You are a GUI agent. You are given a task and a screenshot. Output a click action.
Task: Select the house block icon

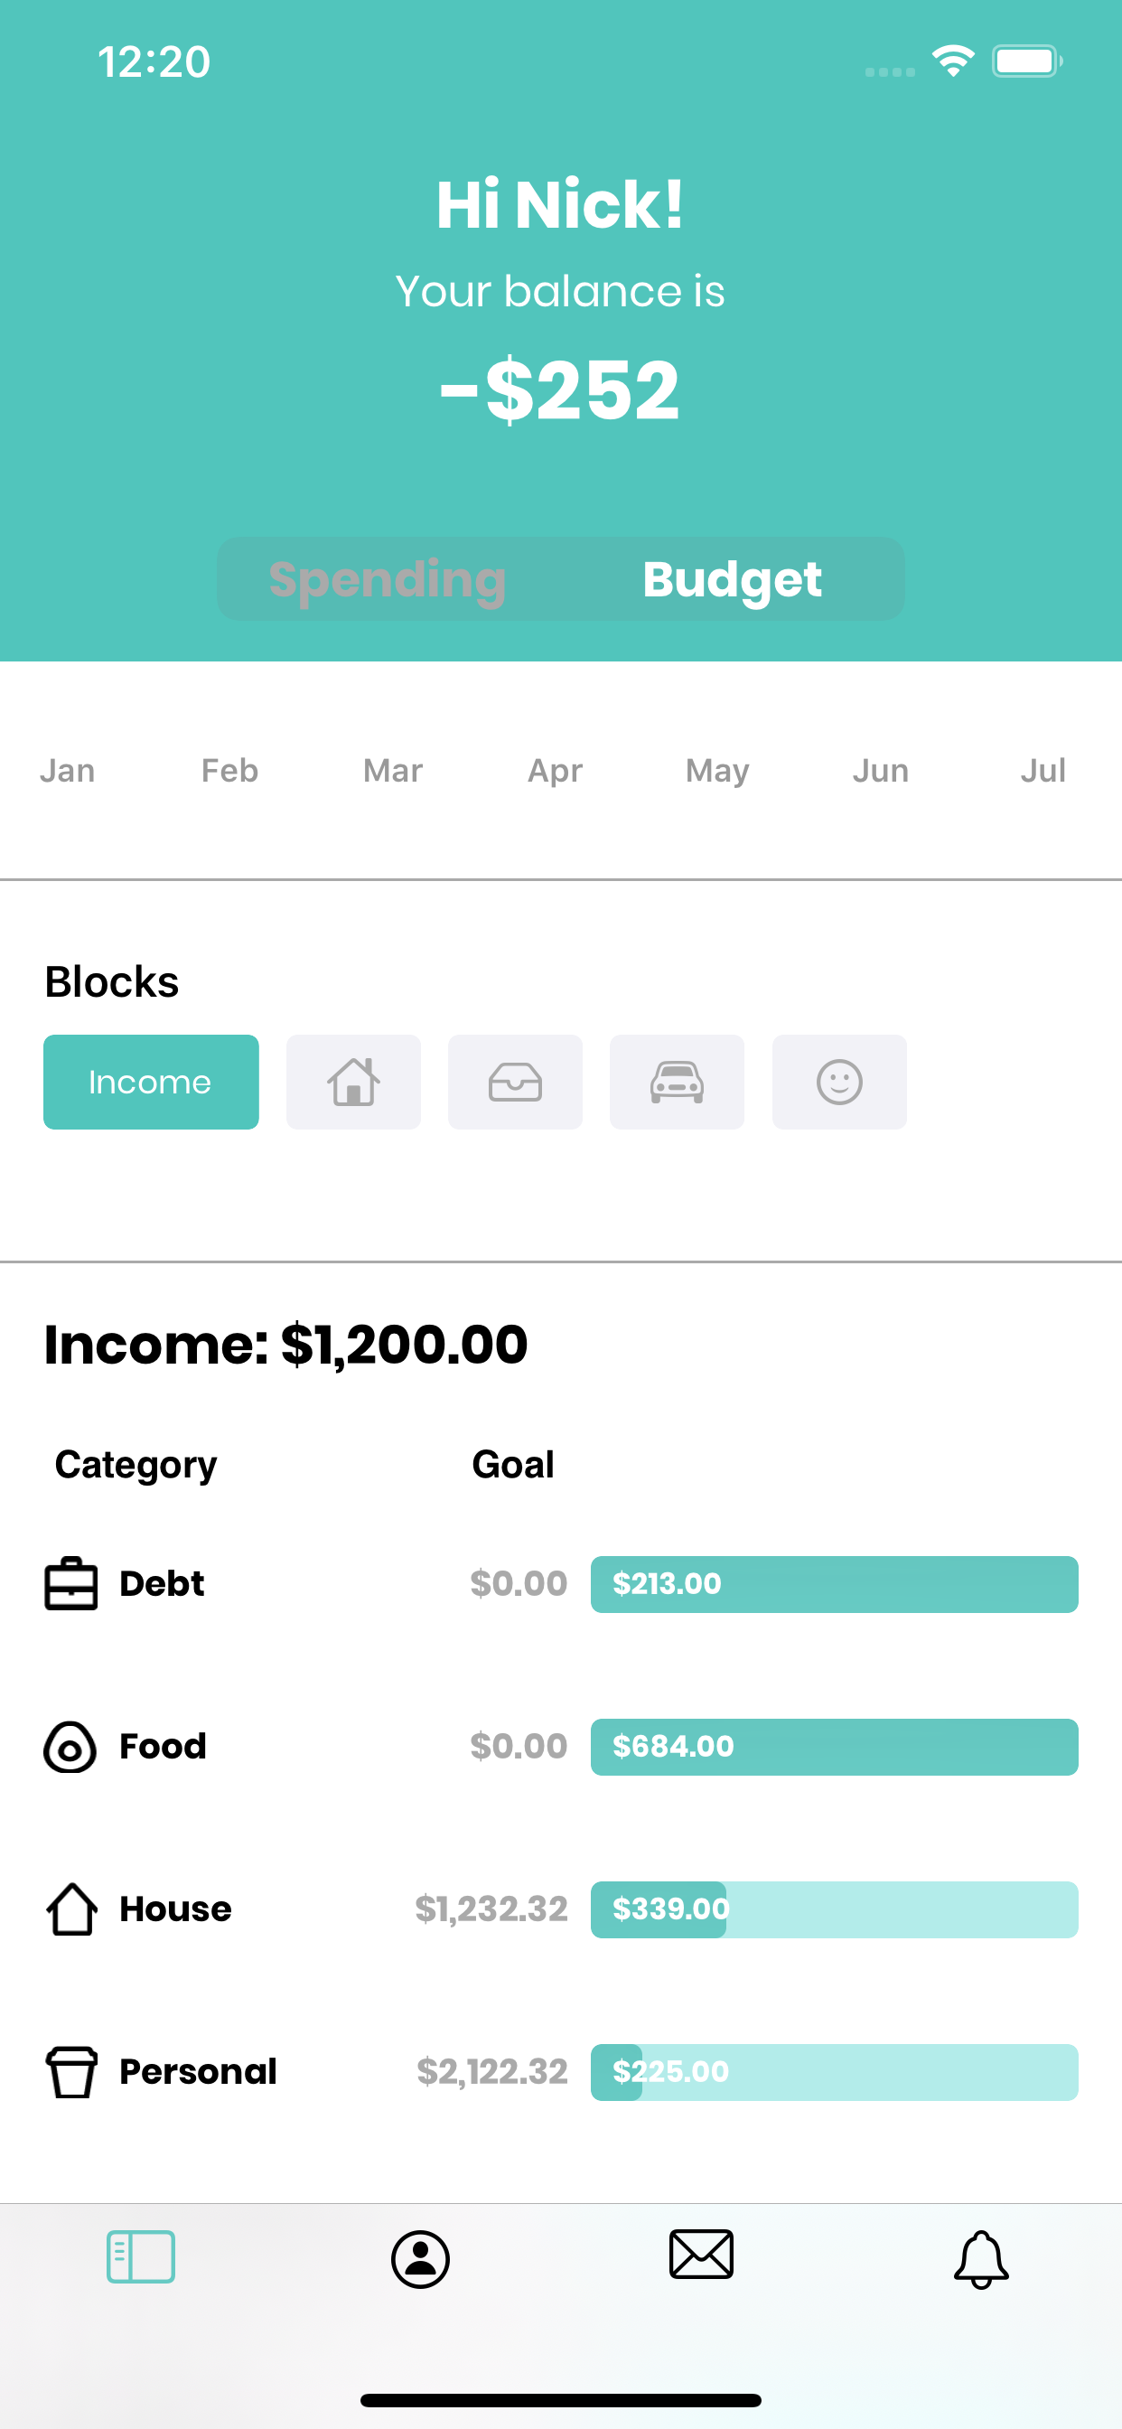point(353,1082)
